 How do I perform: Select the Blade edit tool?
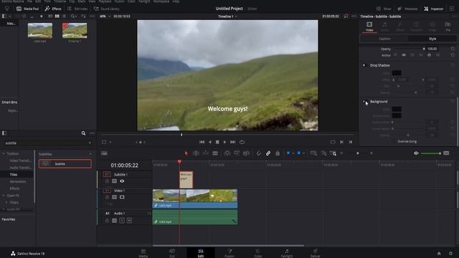point(215,153)
